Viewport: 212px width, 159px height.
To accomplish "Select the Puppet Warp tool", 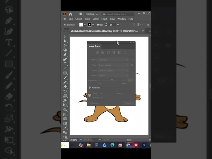I will (65, 100).
